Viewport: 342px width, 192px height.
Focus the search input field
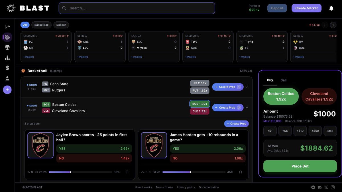click(x=137, y=8)
